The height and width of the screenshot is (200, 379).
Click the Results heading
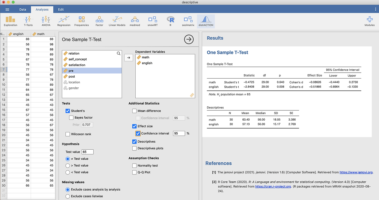215,38
